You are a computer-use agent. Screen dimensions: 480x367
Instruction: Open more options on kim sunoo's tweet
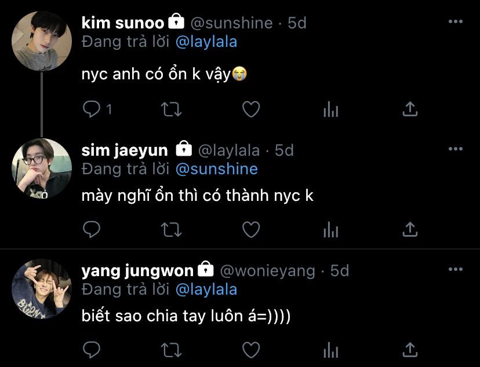tap(456, 21)
